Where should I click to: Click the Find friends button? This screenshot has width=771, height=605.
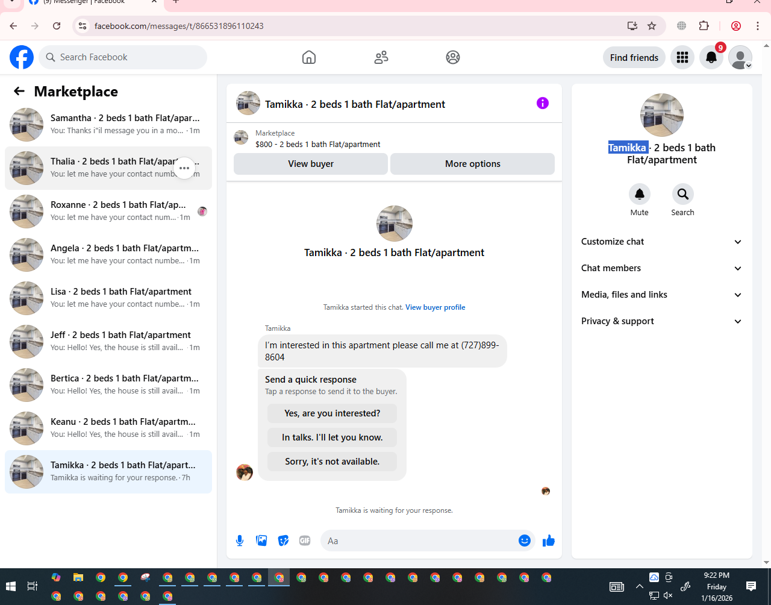634,57
